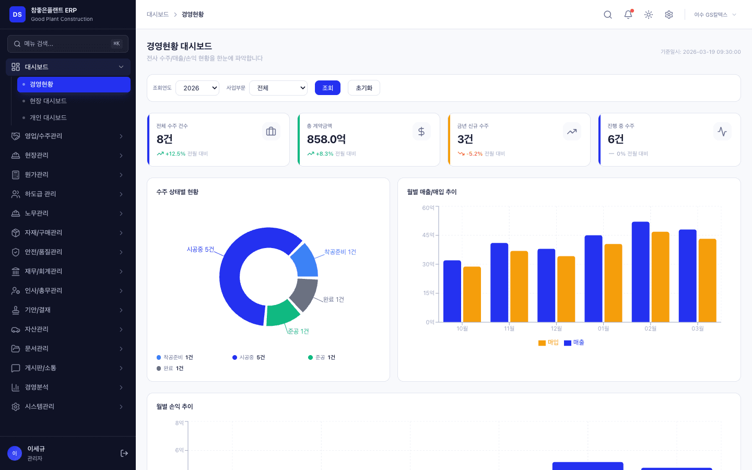Collapse the 대시보드 menu chevron
752x470 pixels.
point(121,67)
